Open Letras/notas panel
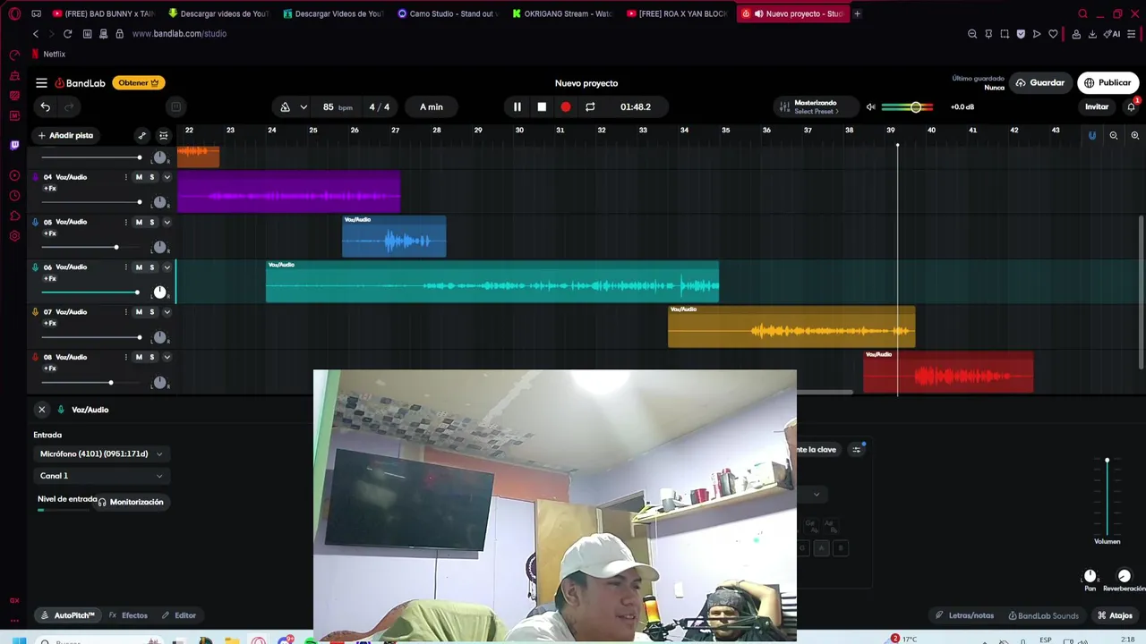Viewport: 1146px width, 644px height. click(x=964, y=615)
